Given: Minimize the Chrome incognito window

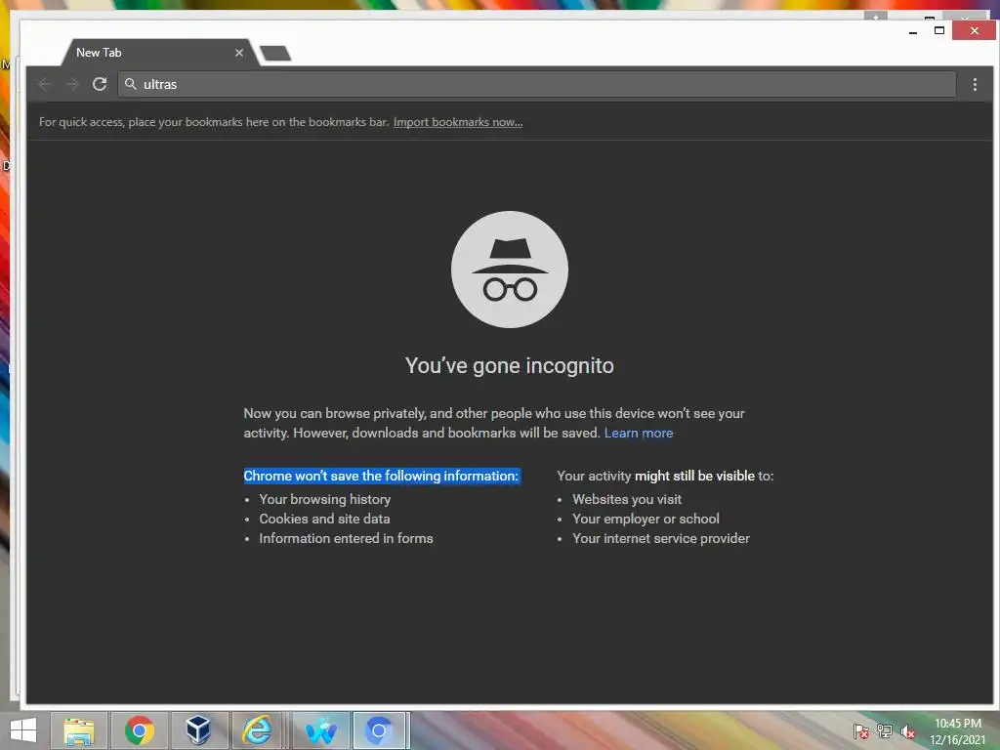Looking at the screenshot, I should (913, 31).
